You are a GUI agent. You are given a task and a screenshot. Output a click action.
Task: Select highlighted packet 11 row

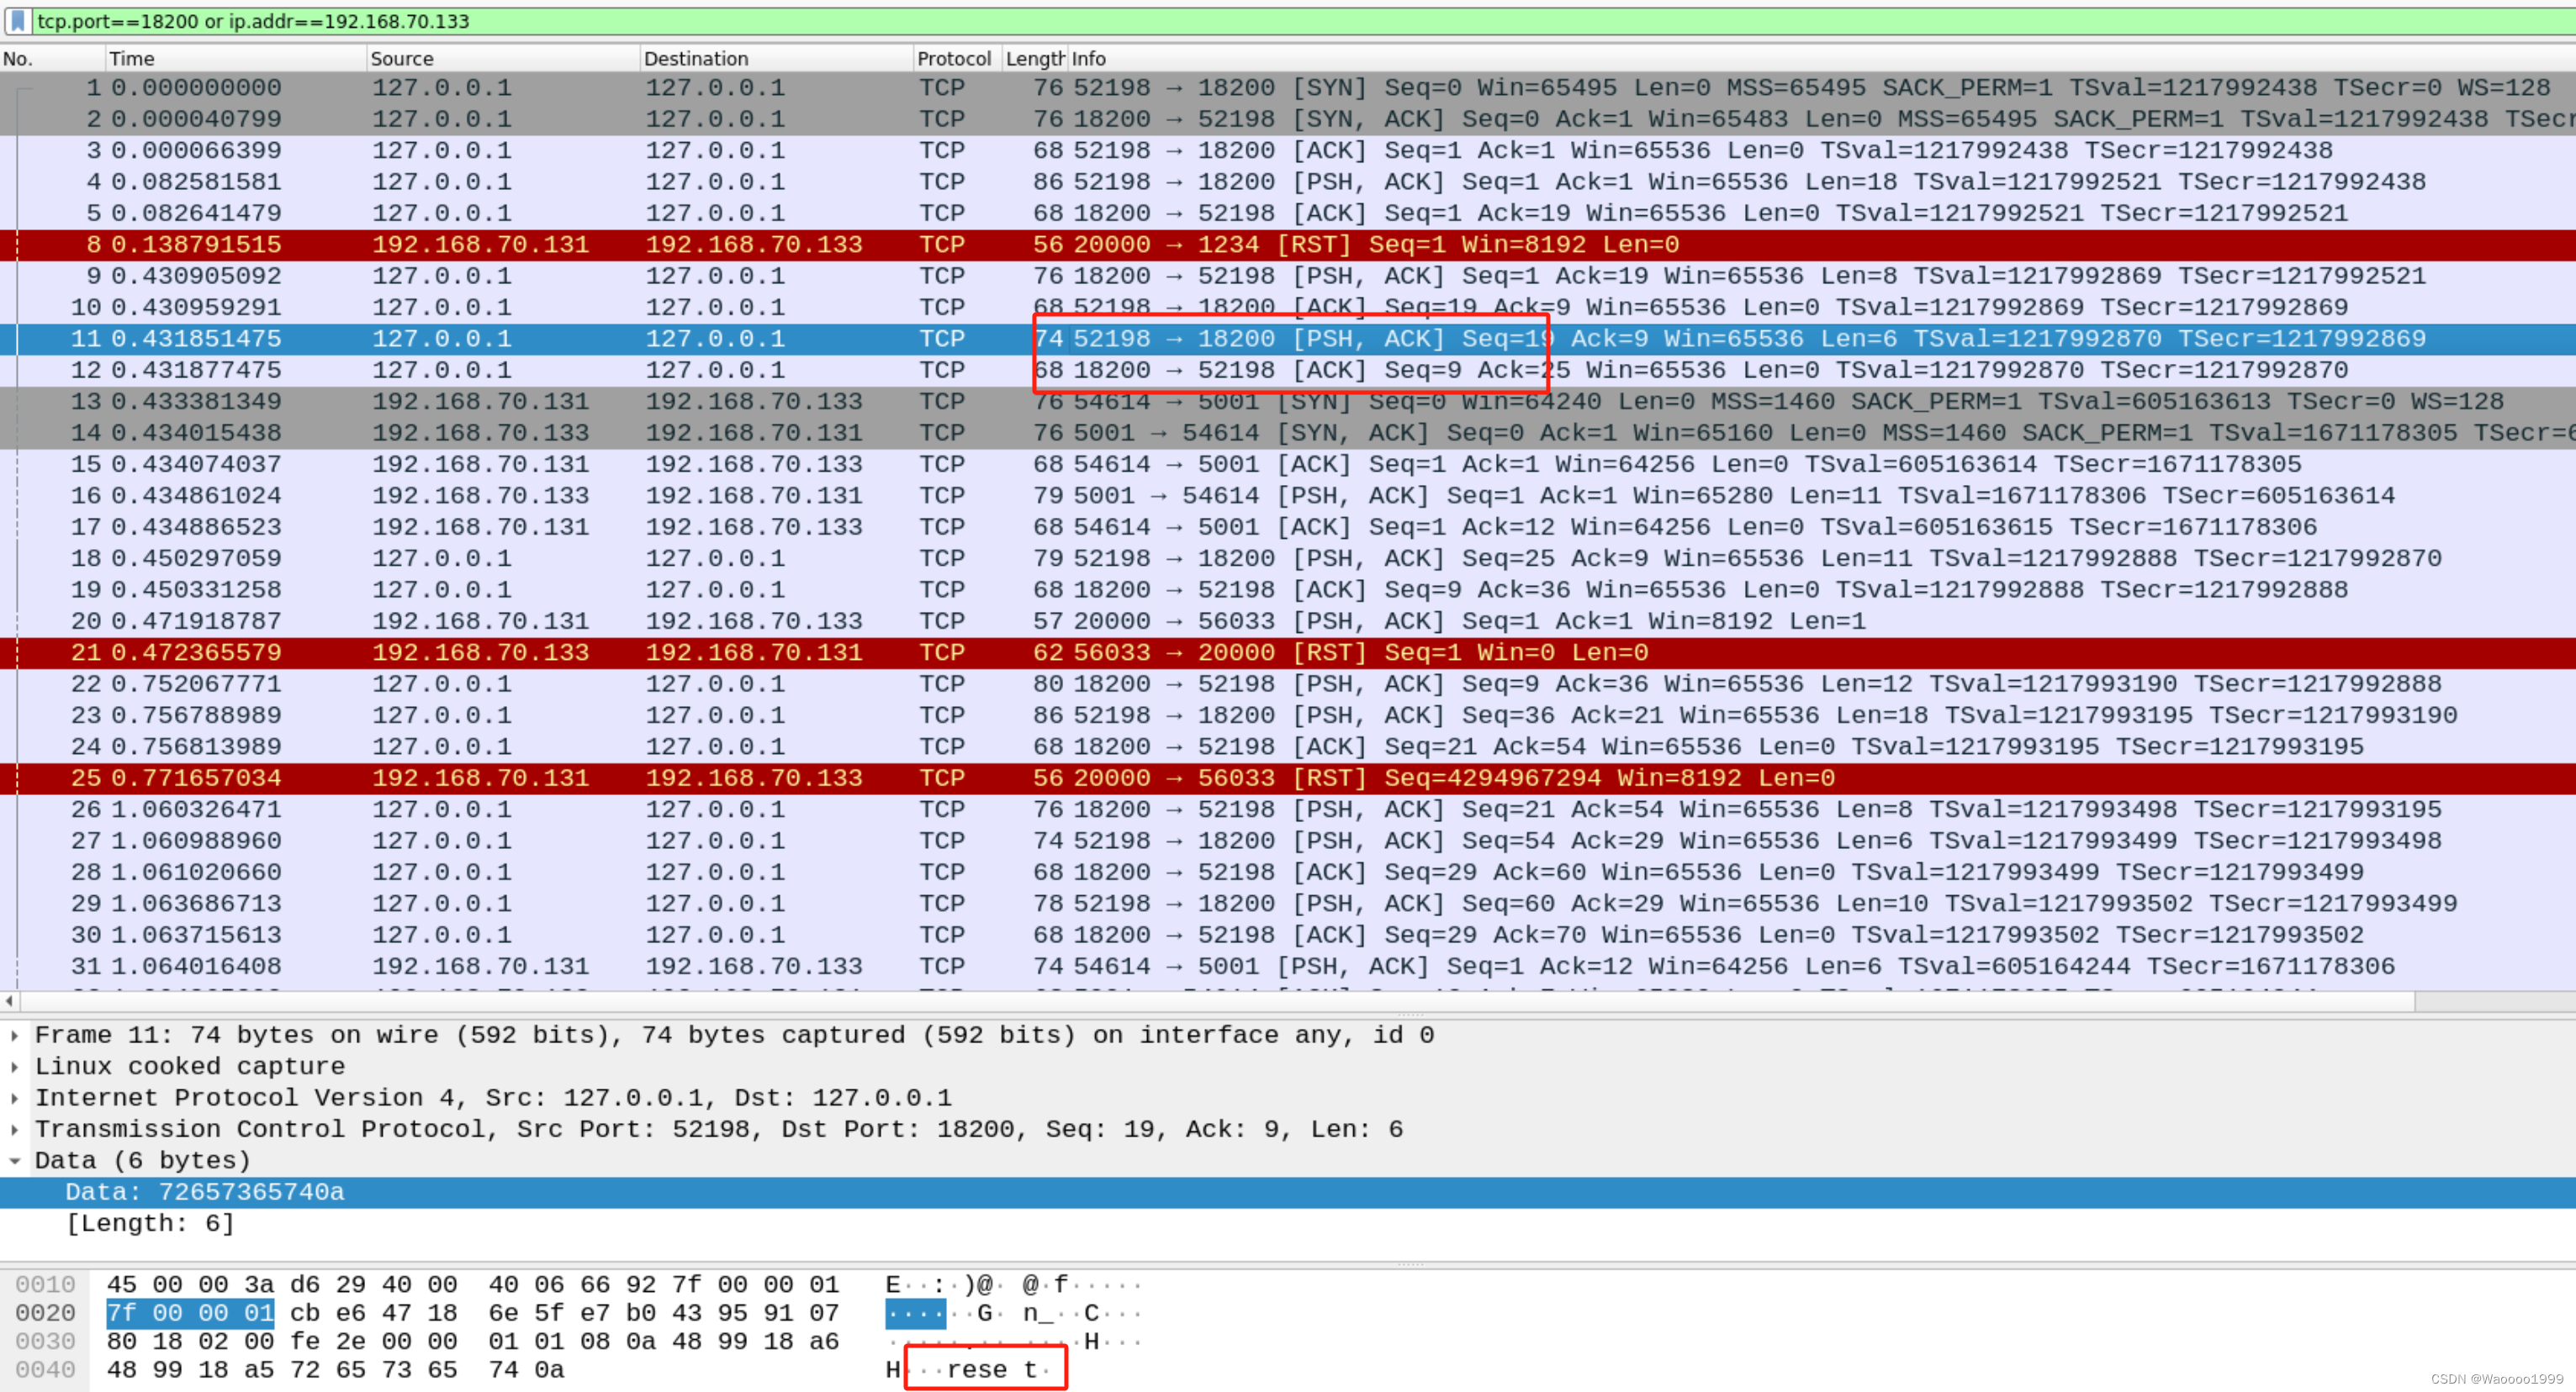(x=1288, y=339)
